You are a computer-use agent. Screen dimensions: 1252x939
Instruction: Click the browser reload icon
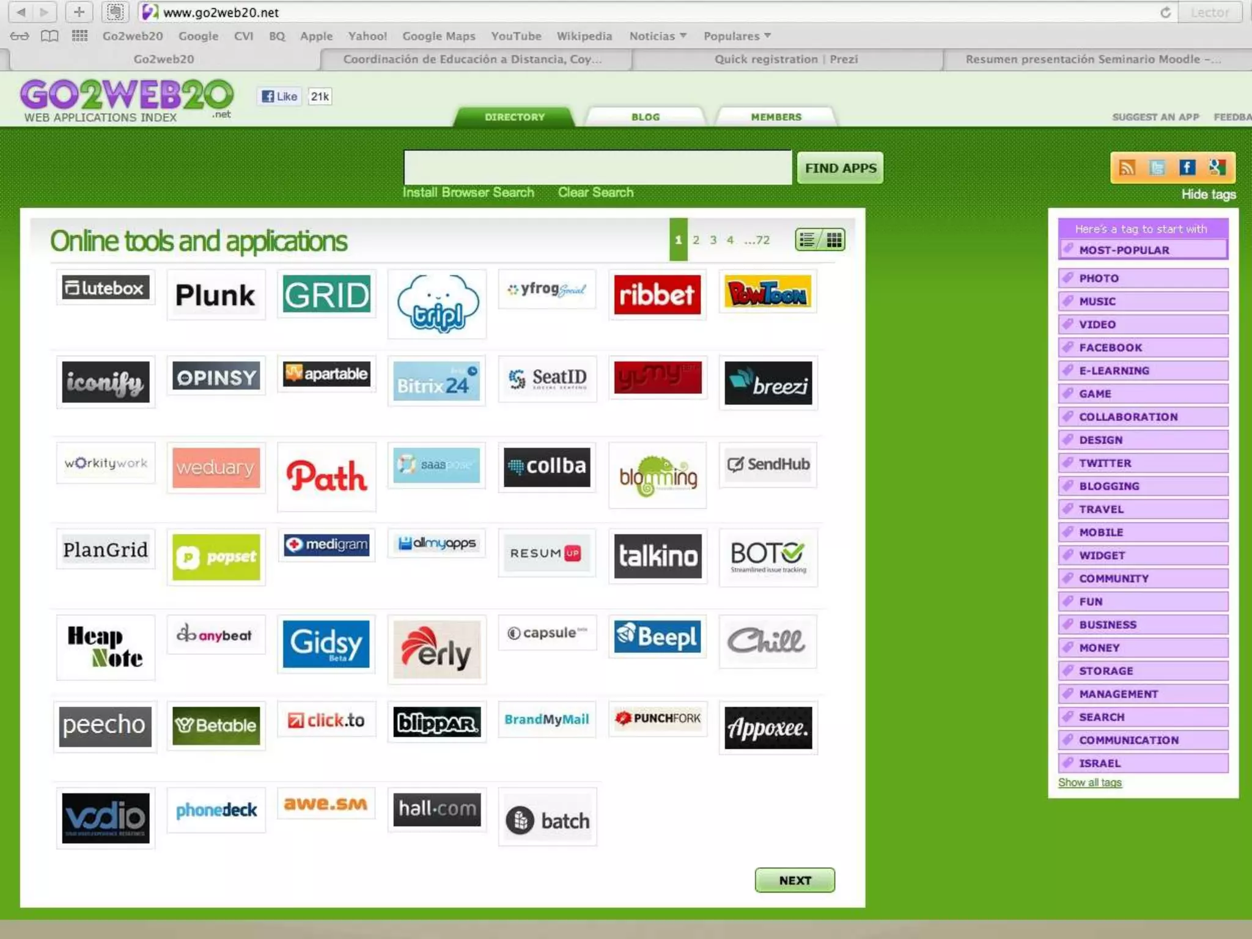click(x=1165, y=12)
